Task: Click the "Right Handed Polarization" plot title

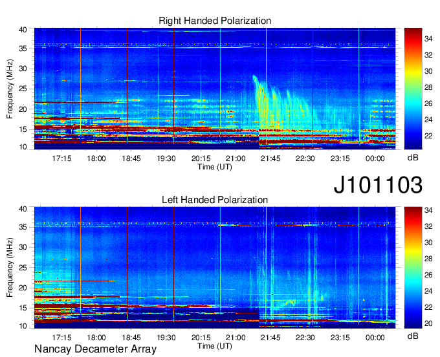Action: click(215, 21)
